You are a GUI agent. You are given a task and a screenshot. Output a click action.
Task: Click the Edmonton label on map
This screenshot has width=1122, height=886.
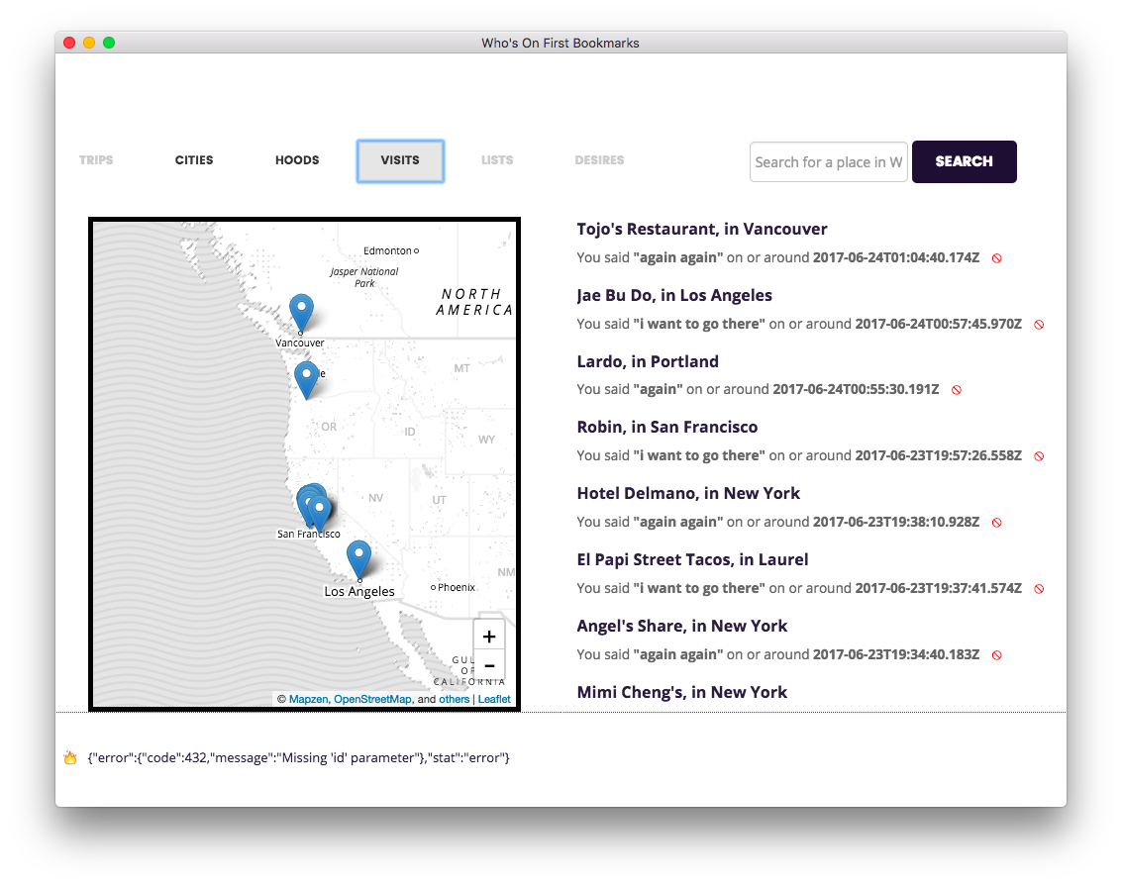[x=387, y=251]
